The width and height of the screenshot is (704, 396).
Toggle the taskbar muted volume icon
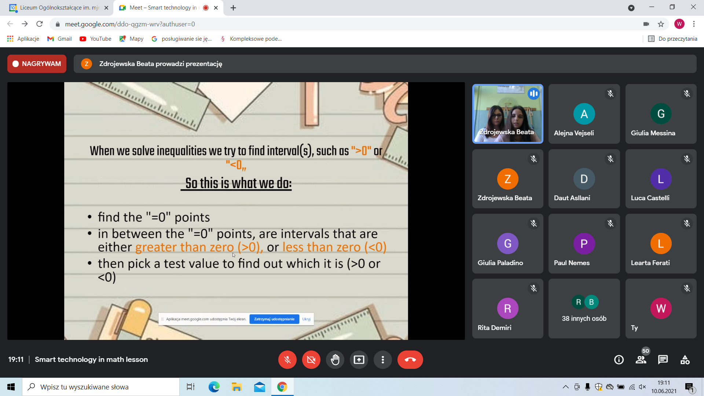coord(642,387)
